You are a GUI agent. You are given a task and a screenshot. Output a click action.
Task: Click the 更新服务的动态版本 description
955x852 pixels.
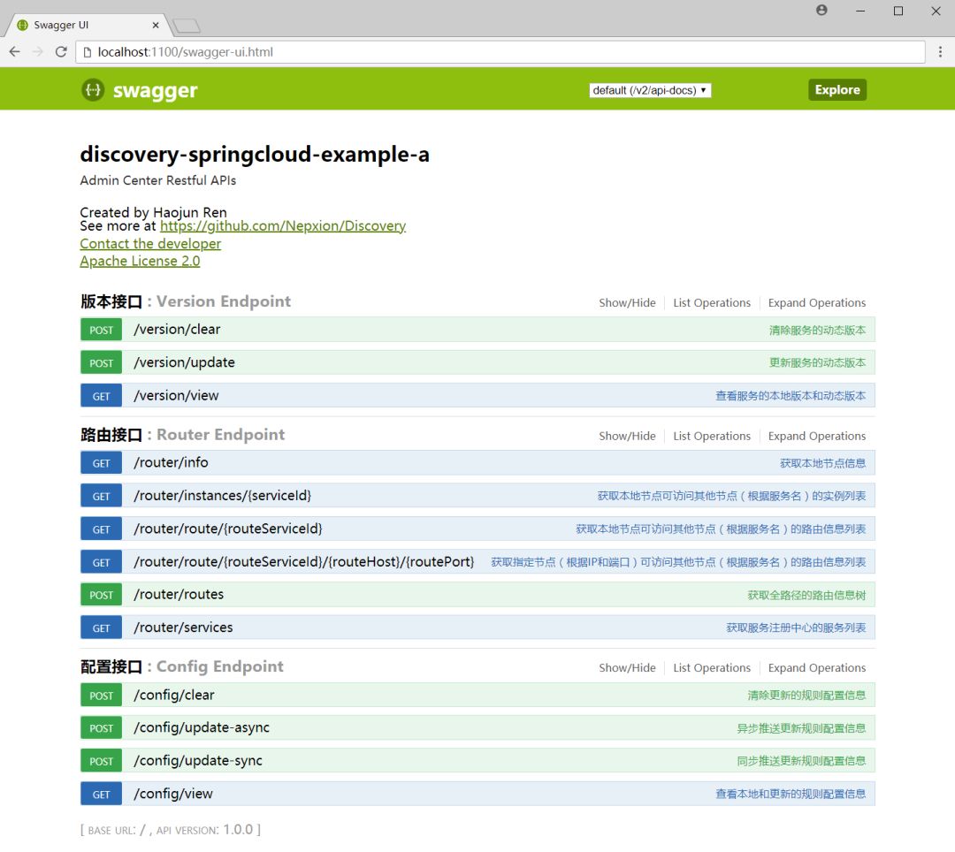point(817,362)
